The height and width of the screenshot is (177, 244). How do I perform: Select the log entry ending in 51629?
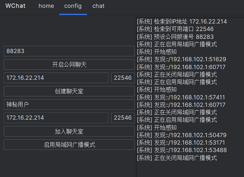pyautogui.click(x=181, y=59)
